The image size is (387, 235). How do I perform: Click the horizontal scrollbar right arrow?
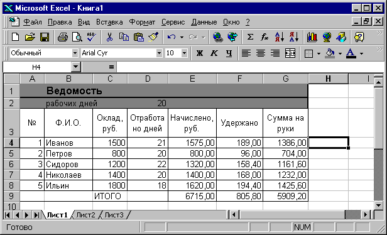[365, 215]
